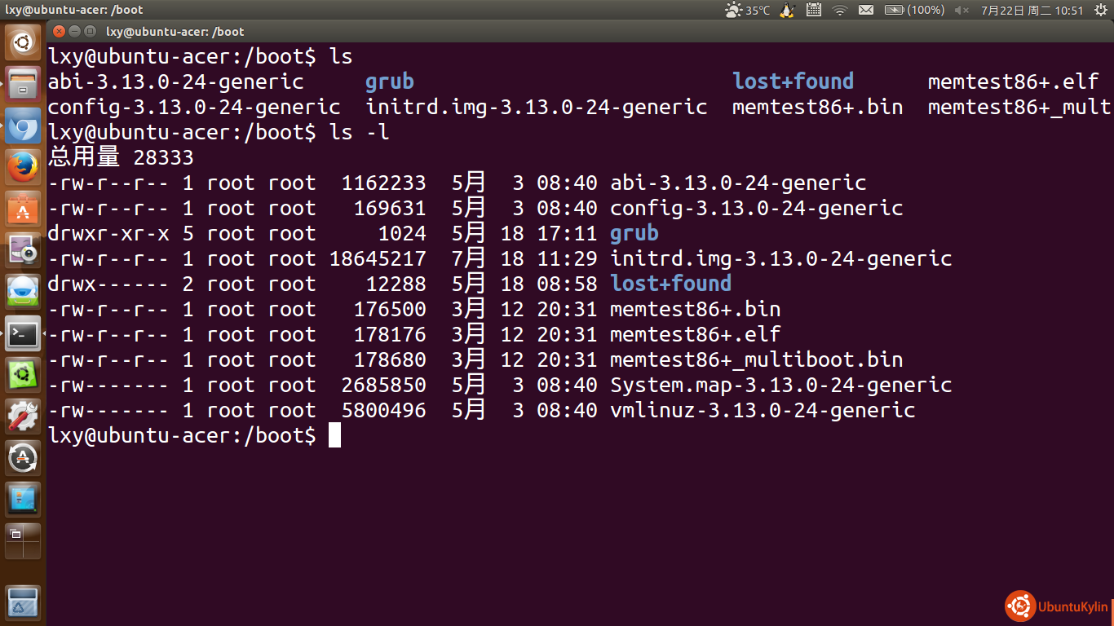Screen dimensions: 1114x626
Task: Open the mail messaging indicator menu
Action: click(x=865, y=10)
